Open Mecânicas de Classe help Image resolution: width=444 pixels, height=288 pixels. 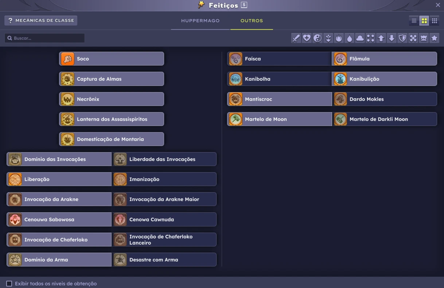pyautogui.click(x=41, y=20)
